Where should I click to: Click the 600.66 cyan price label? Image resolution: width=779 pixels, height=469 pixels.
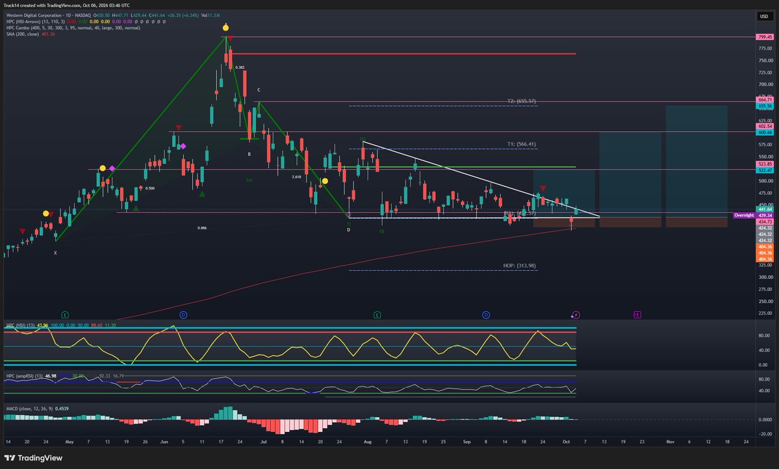(765, 133)
